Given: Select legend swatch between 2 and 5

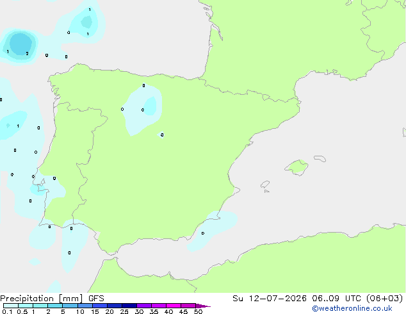Looking at the screenshot, I should [55, 306].
